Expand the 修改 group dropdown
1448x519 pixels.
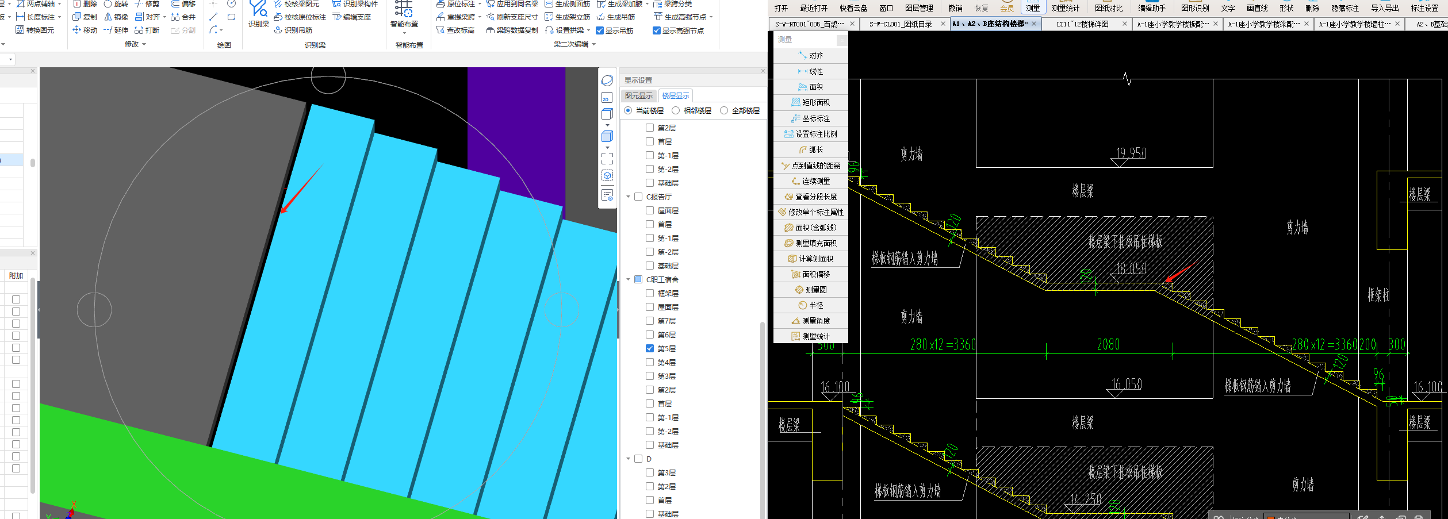click(144, 44)
